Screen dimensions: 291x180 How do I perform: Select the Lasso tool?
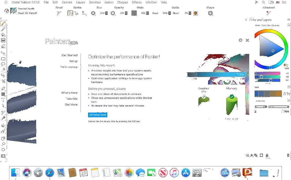point(3,64)
